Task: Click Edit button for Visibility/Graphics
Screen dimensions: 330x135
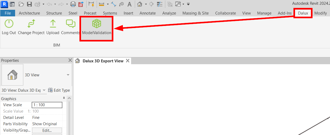Action: click(x=47, y=130)
